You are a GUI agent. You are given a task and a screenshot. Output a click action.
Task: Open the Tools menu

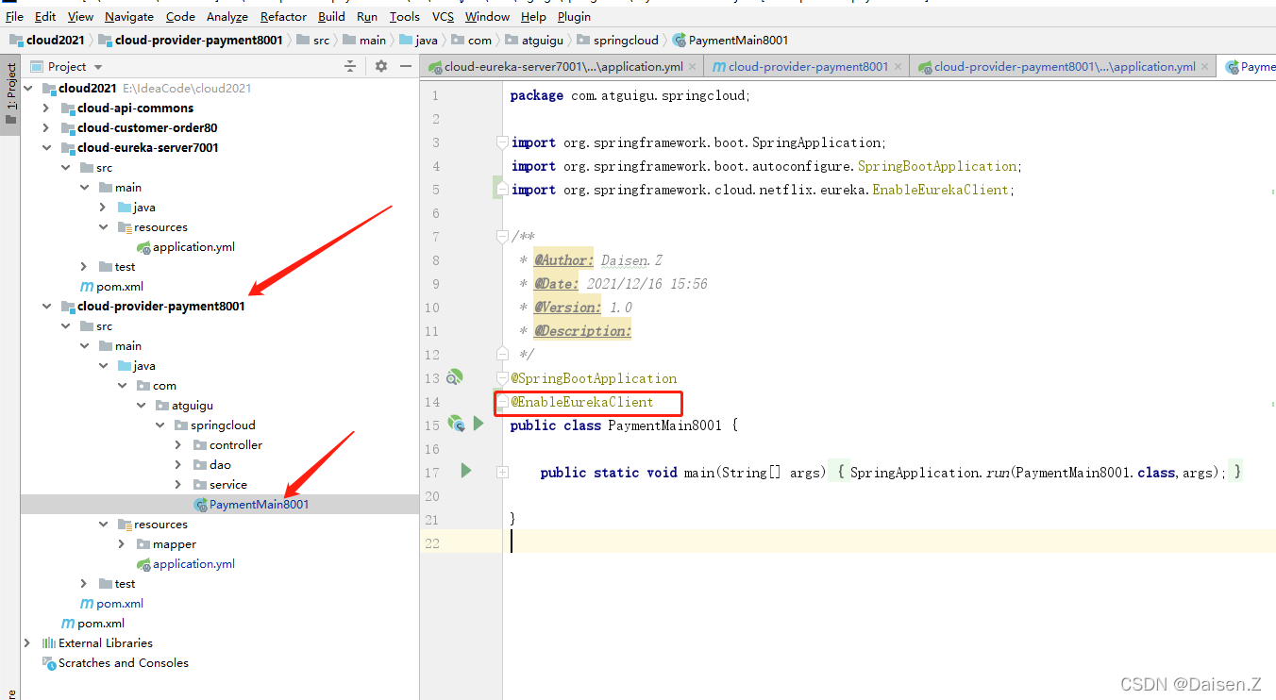point(405,16)
